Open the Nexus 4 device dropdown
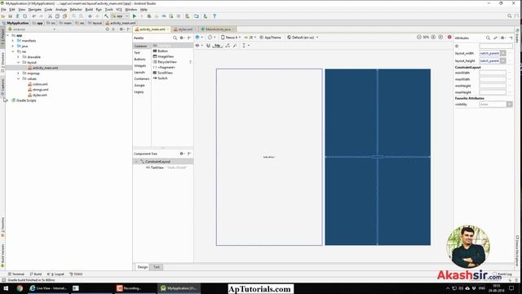 pyautogui.click(x=231, y=38)
